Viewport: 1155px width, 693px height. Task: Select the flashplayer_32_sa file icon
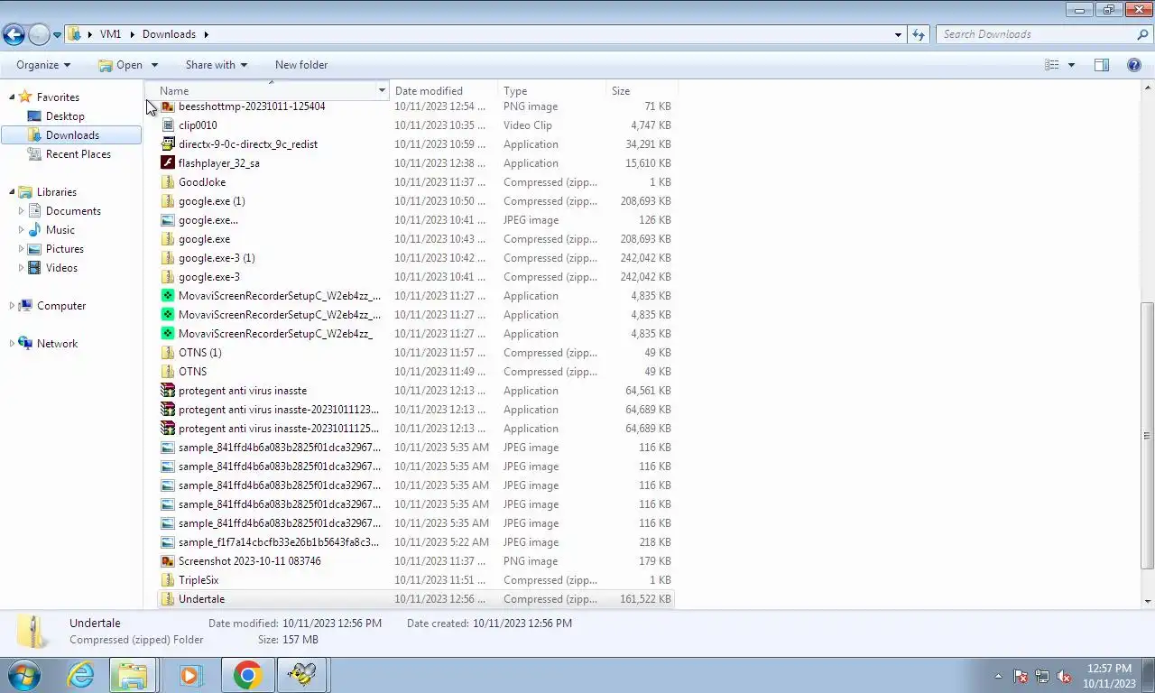(x=168, y=163)
